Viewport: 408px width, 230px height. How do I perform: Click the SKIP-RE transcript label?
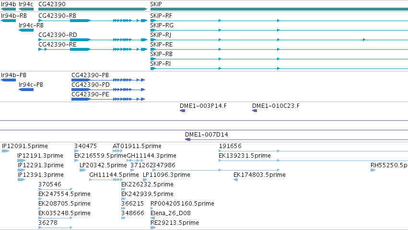(x=162, y=45)
